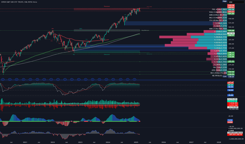This screenshot has width=245, height=144.
Task: Click the 9.16 blue histogram label
Action: (230, 120)
